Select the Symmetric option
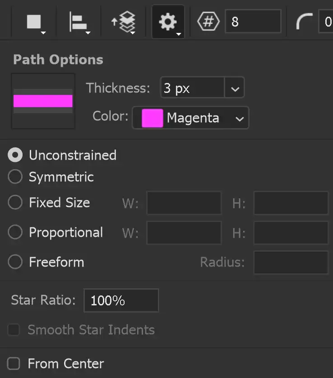The image size is (333, 378). coord(15,176)
